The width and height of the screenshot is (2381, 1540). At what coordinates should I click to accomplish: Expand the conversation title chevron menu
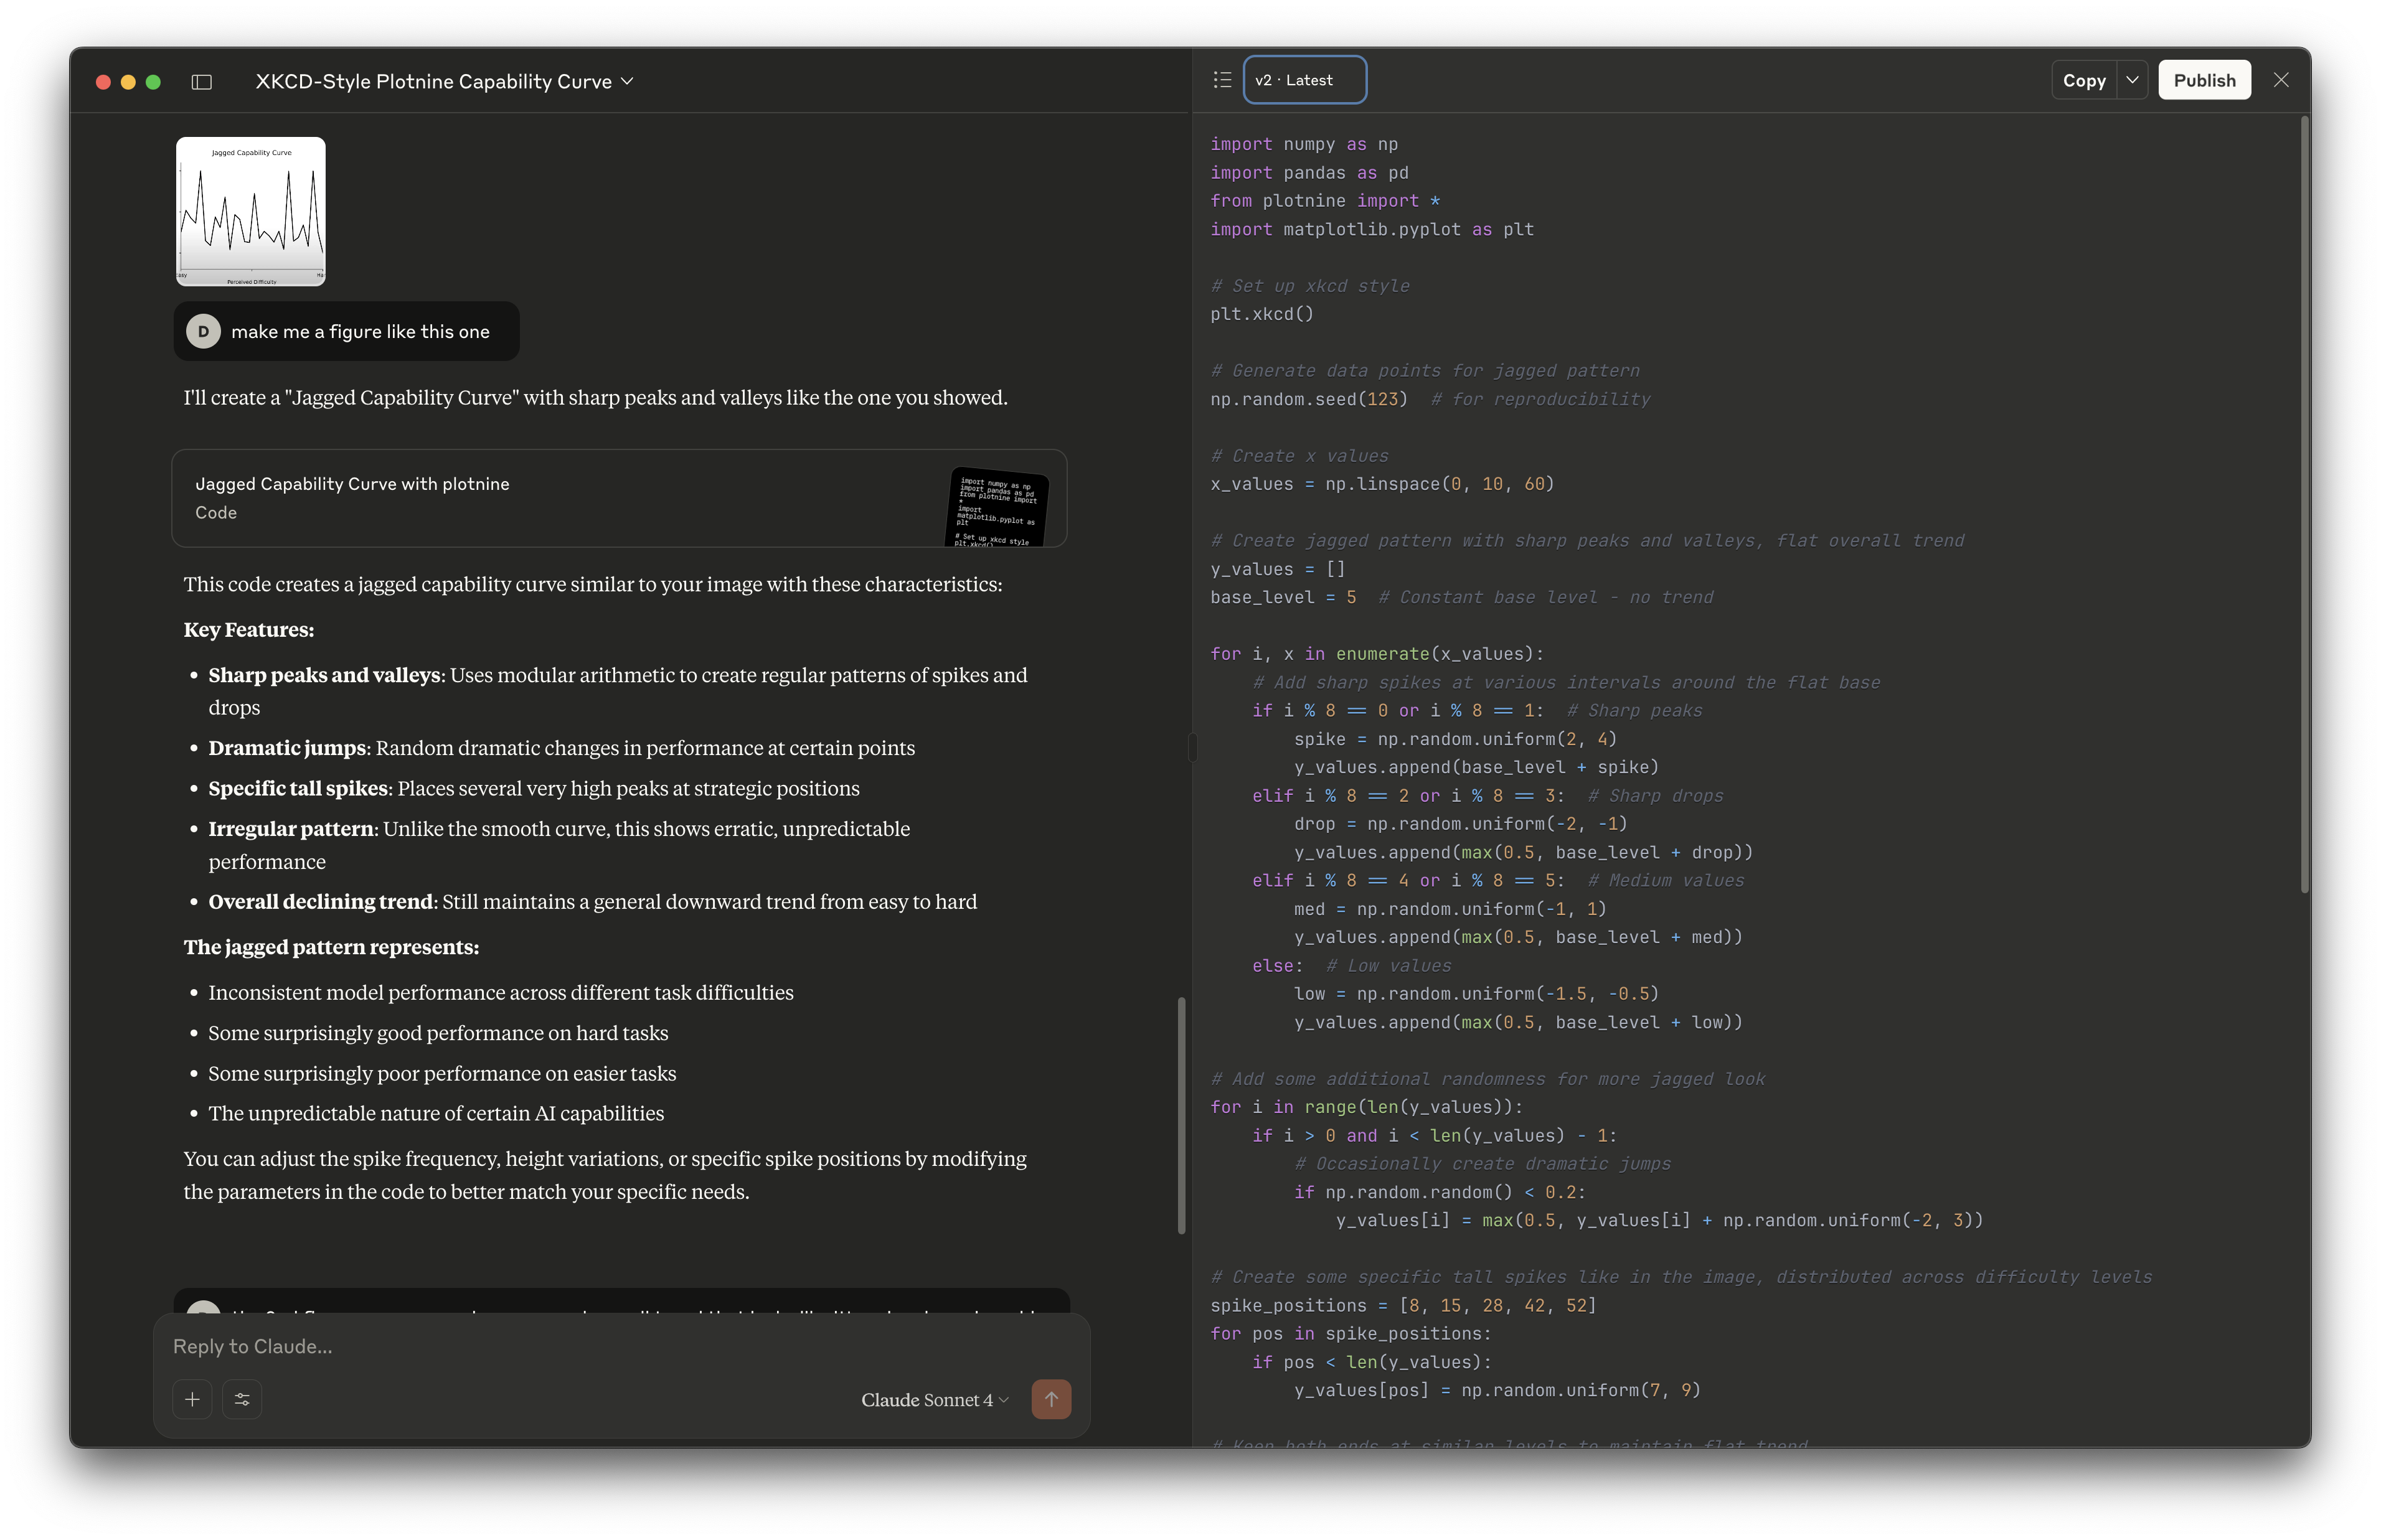628,81
